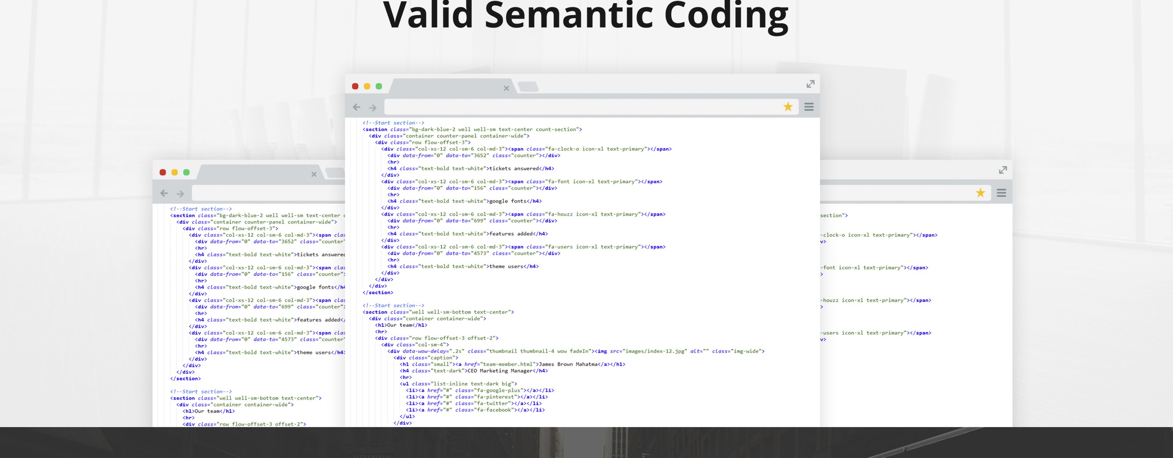Image resolution: width=1173 pixels, height=458 pixels.
Task: Click the back arrow in the center browser window
Action: point(356,107)
